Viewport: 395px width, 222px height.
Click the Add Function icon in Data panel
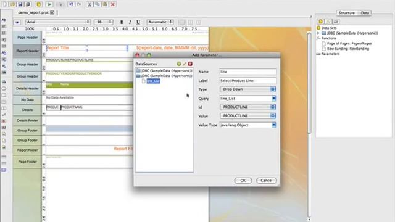coord(328,22)
